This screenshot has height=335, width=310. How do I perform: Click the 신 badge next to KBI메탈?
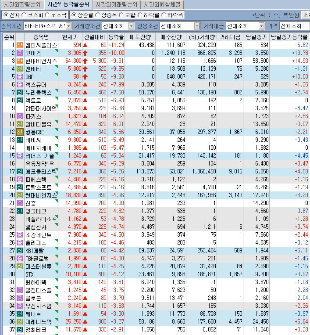20,251
